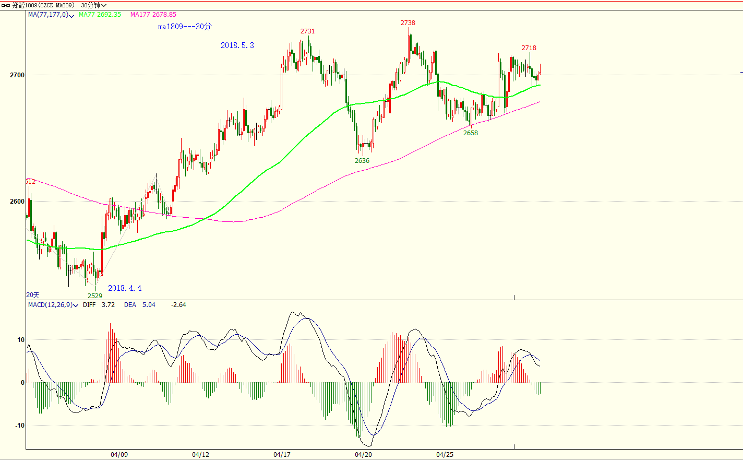
Task: Click the 2529 low price label
Action: [95, 296]
